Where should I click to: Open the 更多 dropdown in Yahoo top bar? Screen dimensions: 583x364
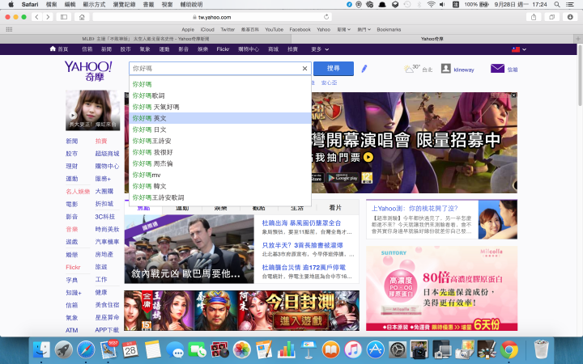click(x=320, y=49)
